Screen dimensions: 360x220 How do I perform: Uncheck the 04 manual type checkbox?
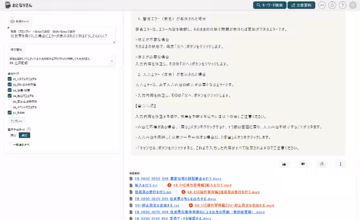[x=9, y=96]
